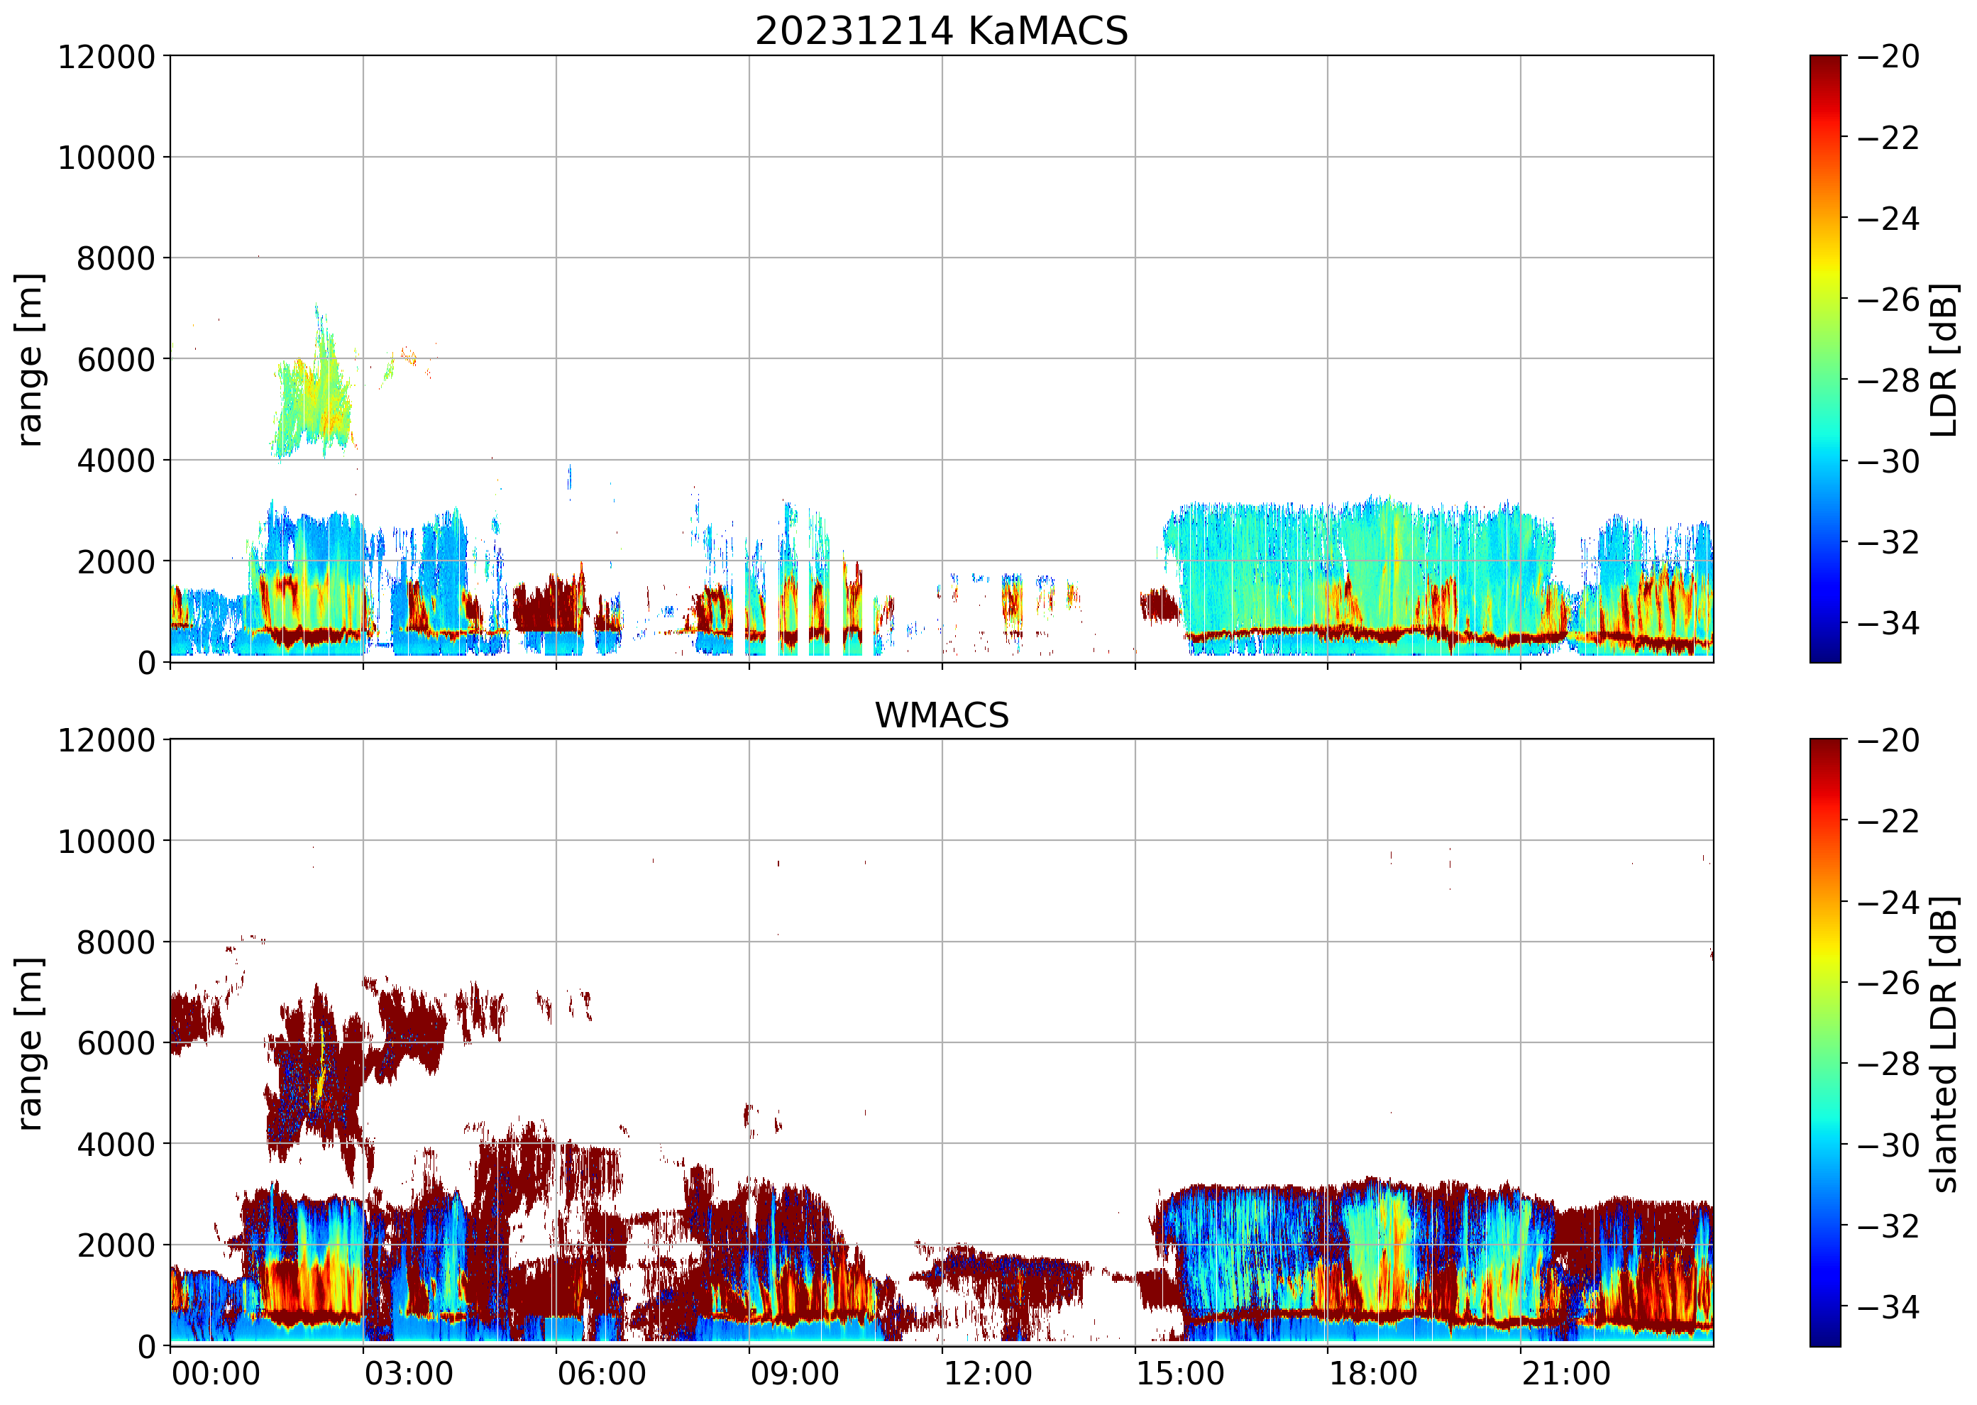Click the WMACS subplot title

coord(942,715)
